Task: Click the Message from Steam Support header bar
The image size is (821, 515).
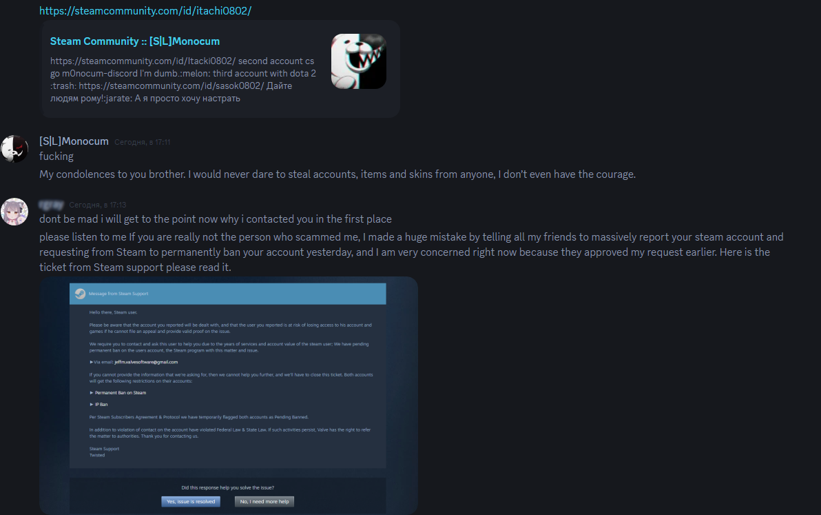Action: pos(228,294)
